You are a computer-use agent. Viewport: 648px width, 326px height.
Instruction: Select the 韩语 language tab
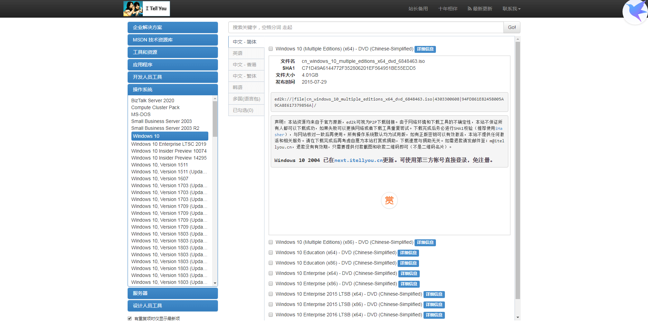[x=246, y=87]
